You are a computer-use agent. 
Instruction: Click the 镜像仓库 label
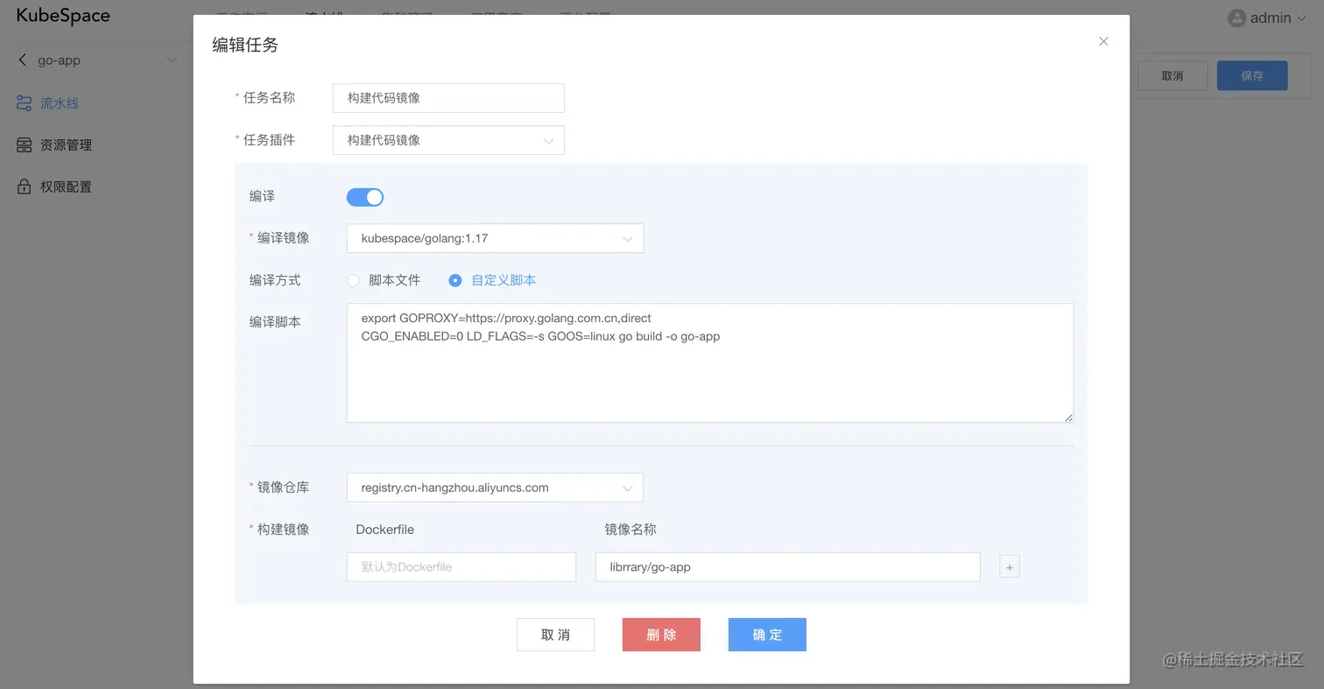(x=283, y=488)
